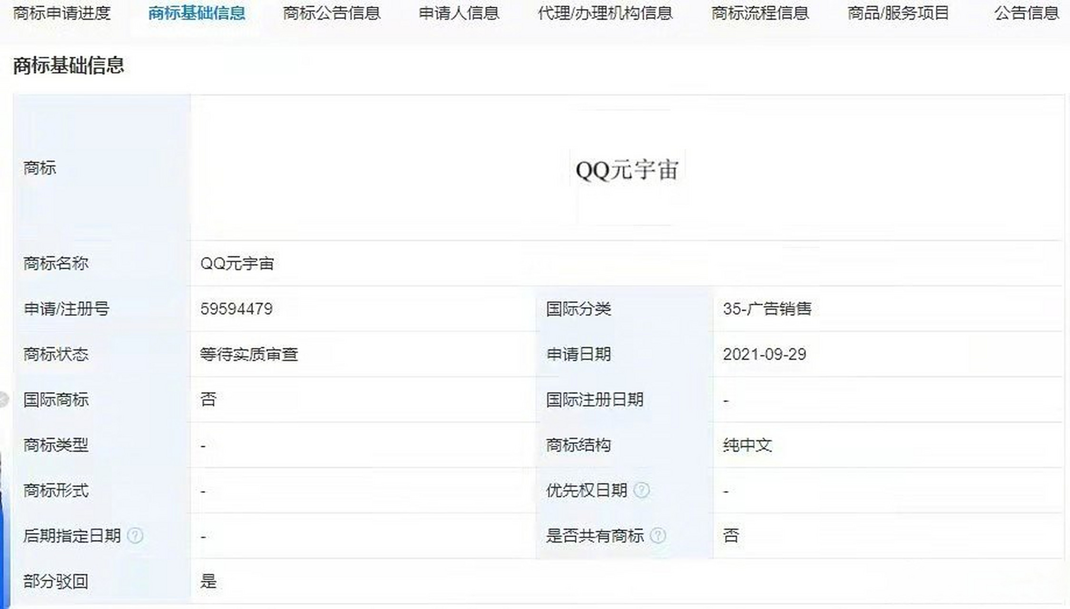Click the 商标状态 label
The height and width of the screenshot is (609, 1070).
tap(56, 354)
